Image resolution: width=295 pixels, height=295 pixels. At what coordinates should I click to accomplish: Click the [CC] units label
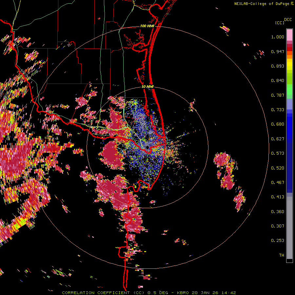click(280, 23)
